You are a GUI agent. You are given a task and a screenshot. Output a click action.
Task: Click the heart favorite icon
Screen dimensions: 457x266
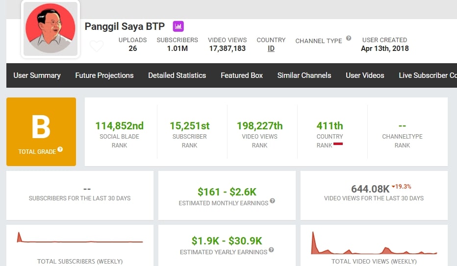pyautogui.click(x=97, y=46)
